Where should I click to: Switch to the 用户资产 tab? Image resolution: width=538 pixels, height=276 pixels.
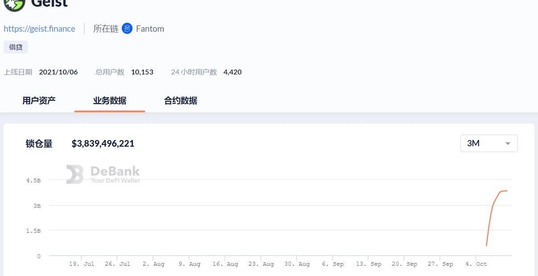pyautogui.click(x=39, y=100)
